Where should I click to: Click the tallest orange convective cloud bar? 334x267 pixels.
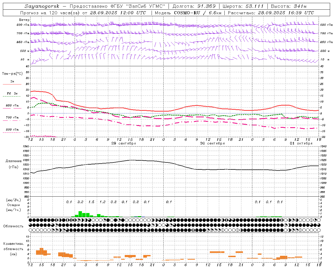tap(41, 251)
